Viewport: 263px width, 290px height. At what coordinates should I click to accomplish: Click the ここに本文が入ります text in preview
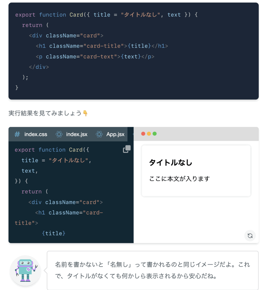(x=179, y=179)
